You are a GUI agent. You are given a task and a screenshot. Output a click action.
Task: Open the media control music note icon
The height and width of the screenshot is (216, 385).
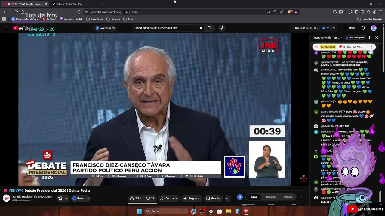(350, 12)
